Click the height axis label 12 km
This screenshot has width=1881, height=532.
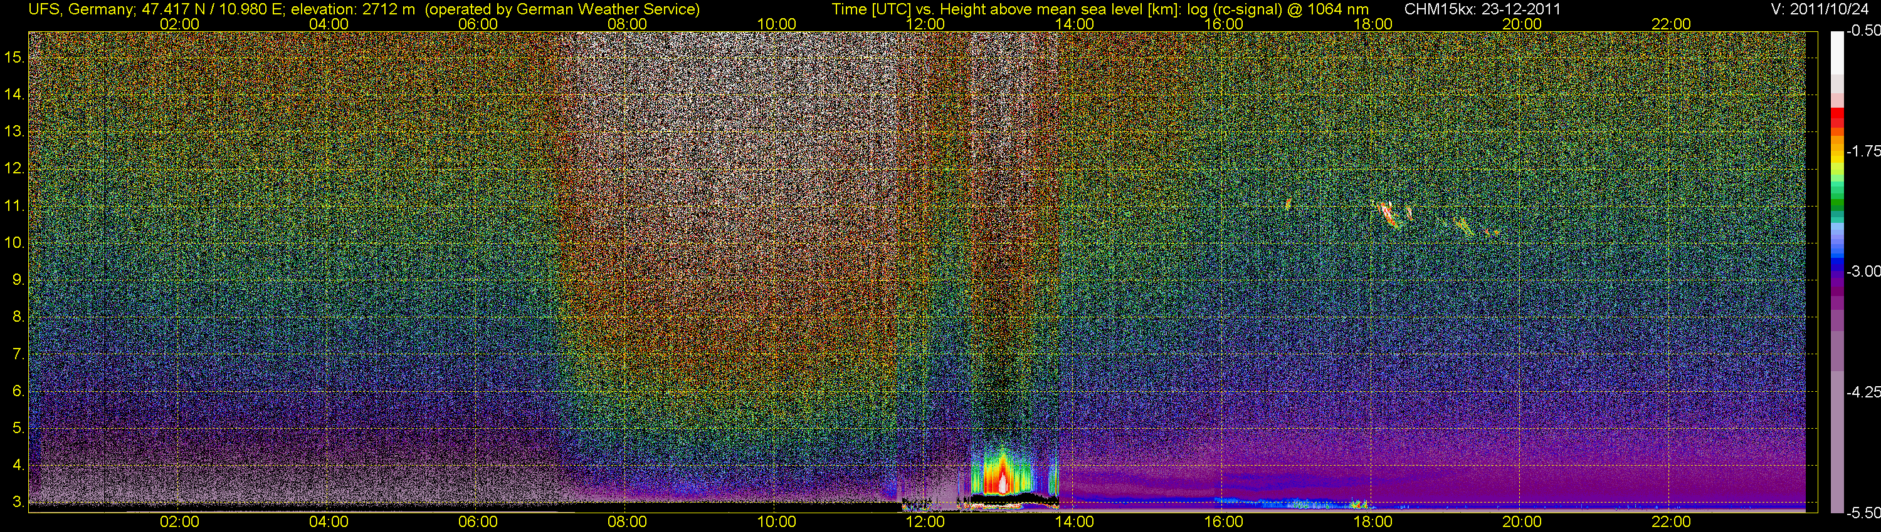pos(14,168)
